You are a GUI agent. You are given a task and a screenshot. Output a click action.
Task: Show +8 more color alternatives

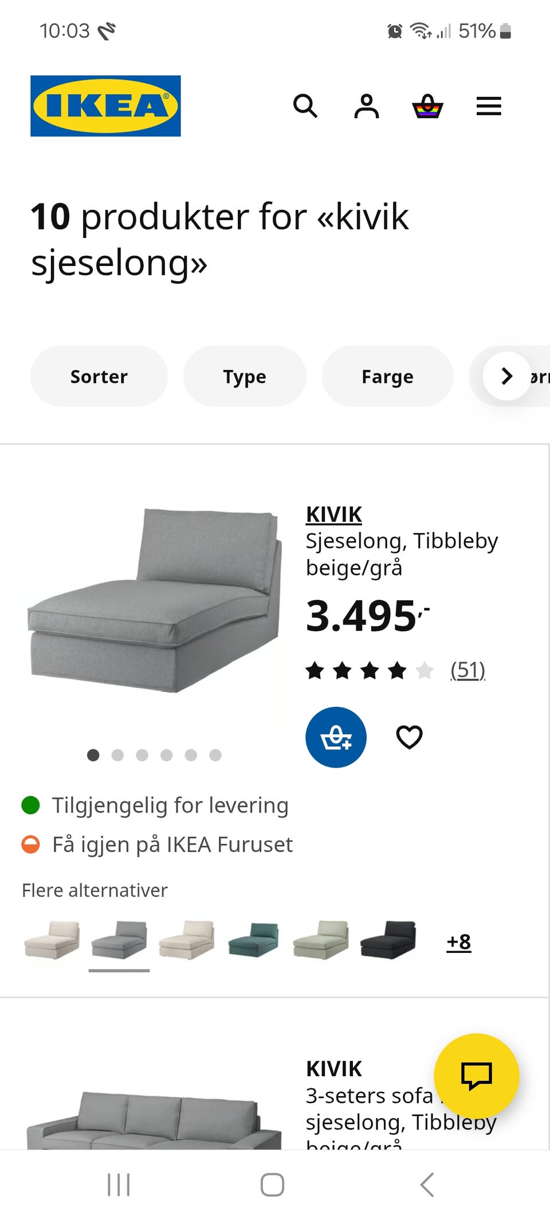tap(459, 941)
